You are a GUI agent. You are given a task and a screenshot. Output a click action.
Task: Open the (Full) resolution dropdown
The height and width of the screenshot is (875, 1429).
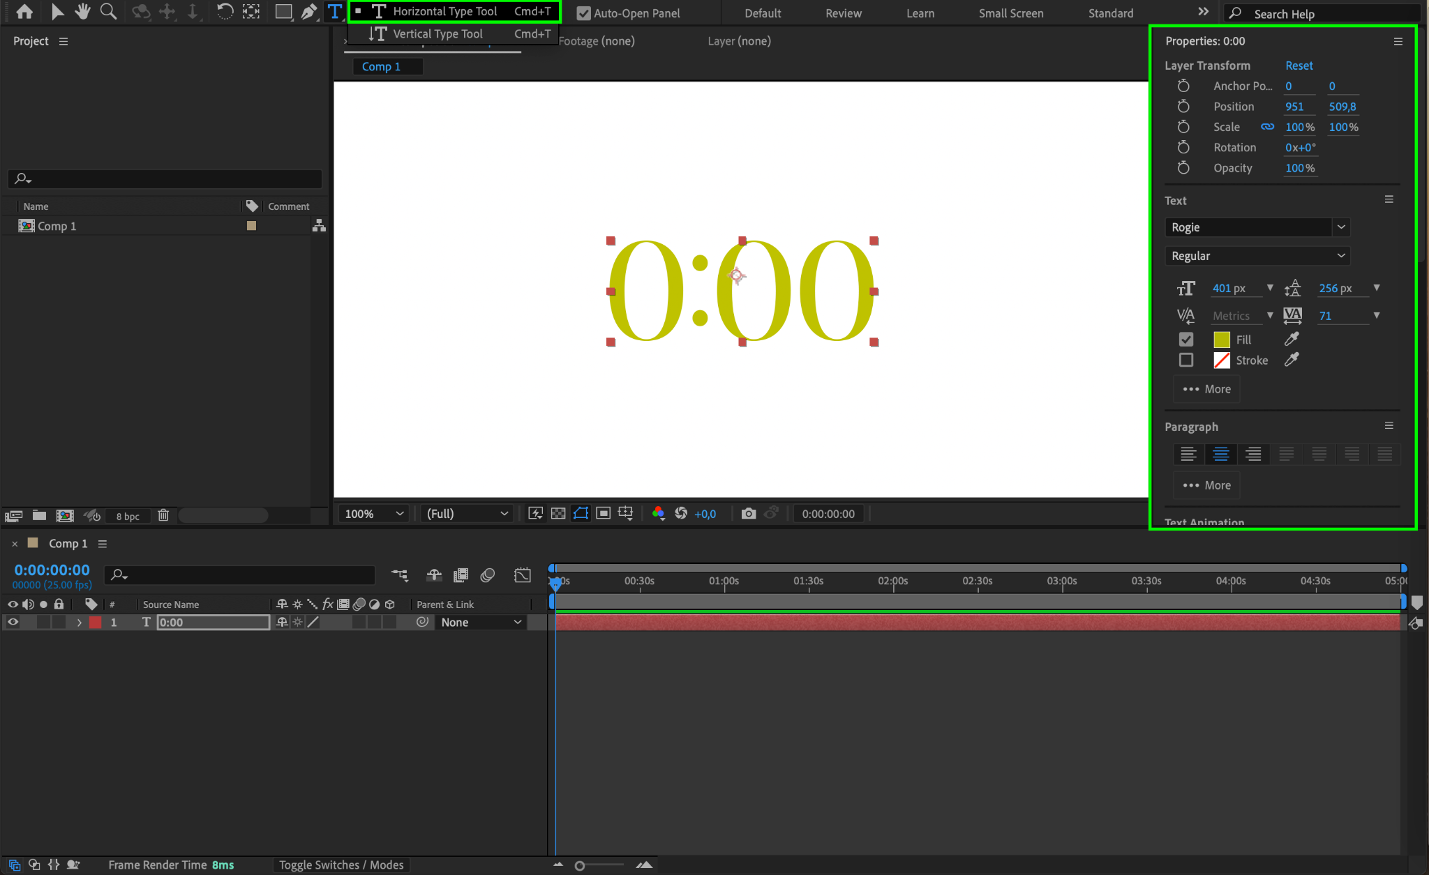tap(467, 514)
